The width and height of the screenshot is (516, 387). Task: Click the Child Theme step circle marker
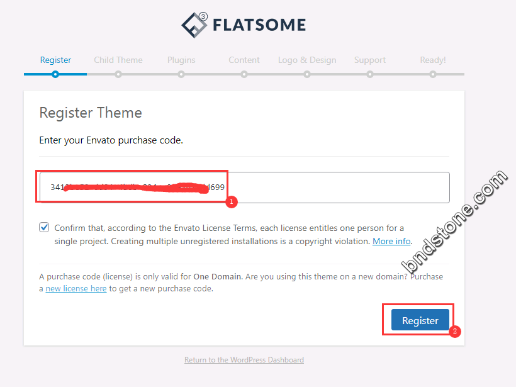click(x=118, y=74)
